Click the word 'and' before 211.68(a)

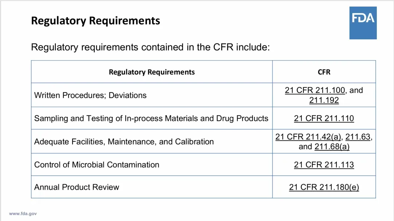pos(305,147)
